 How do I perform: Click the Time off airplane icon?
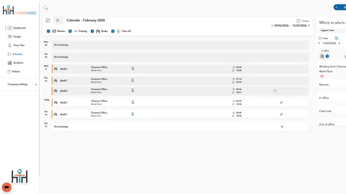pyautogui.click(x=118, y=31)
